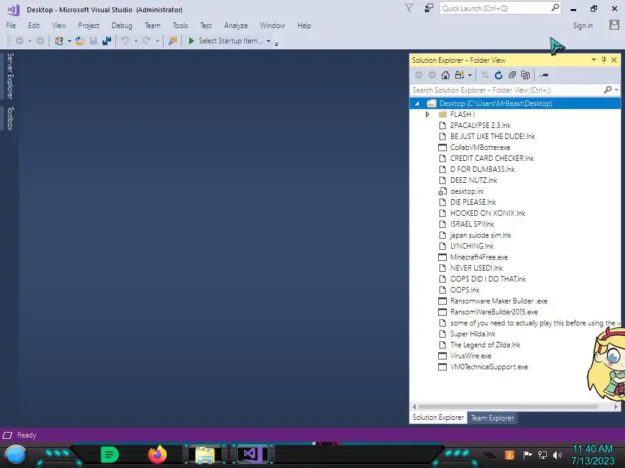625x468 pixels.
Task: Click the Home icon in Solution Explorer
Action: pyautogui.click(x=445, y=75)
